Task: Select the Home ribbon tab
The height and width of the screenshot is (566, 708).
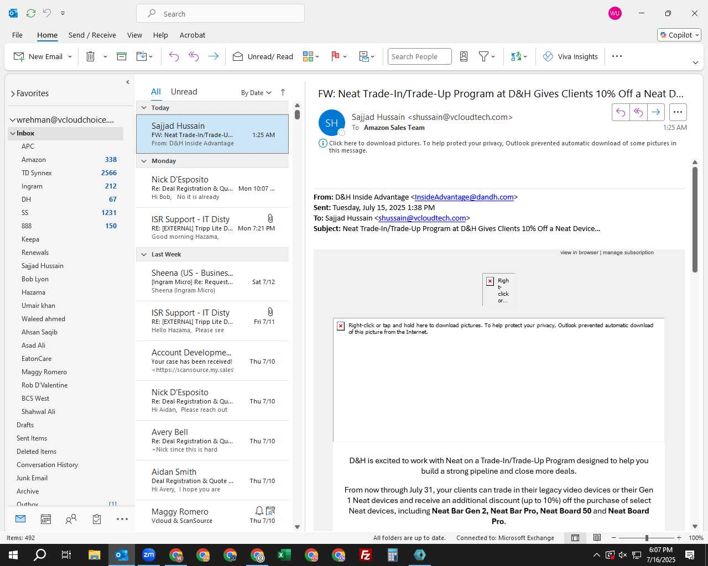Action: coord(47,35)
